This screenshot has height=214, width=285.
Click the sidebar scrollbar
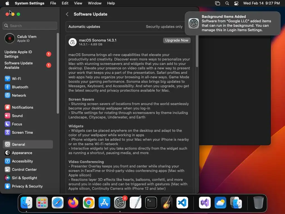coord(58,73)
